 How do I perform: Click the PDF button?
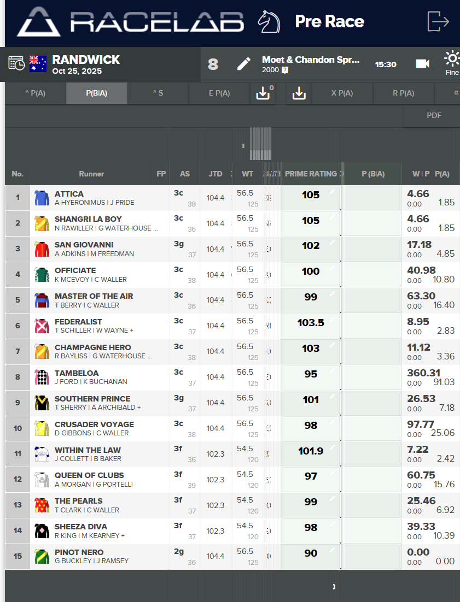(x=434, y=115)
